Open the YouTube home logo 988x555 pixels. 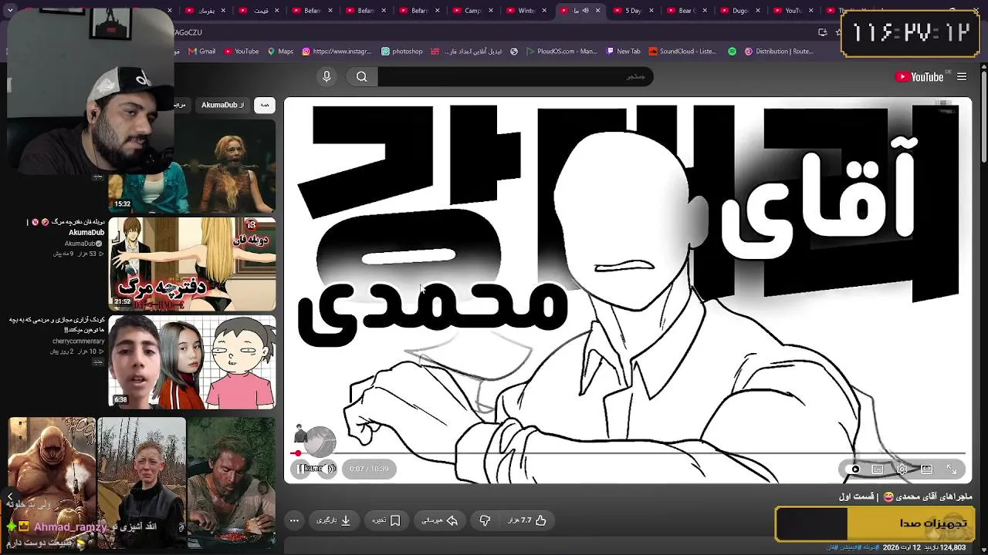pyautogui.click(x=919, y=76)
